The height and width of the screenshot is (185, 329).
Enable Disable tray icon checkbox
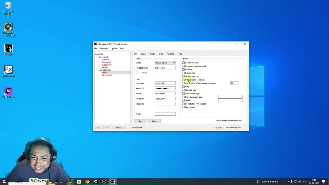pos(183,76)
